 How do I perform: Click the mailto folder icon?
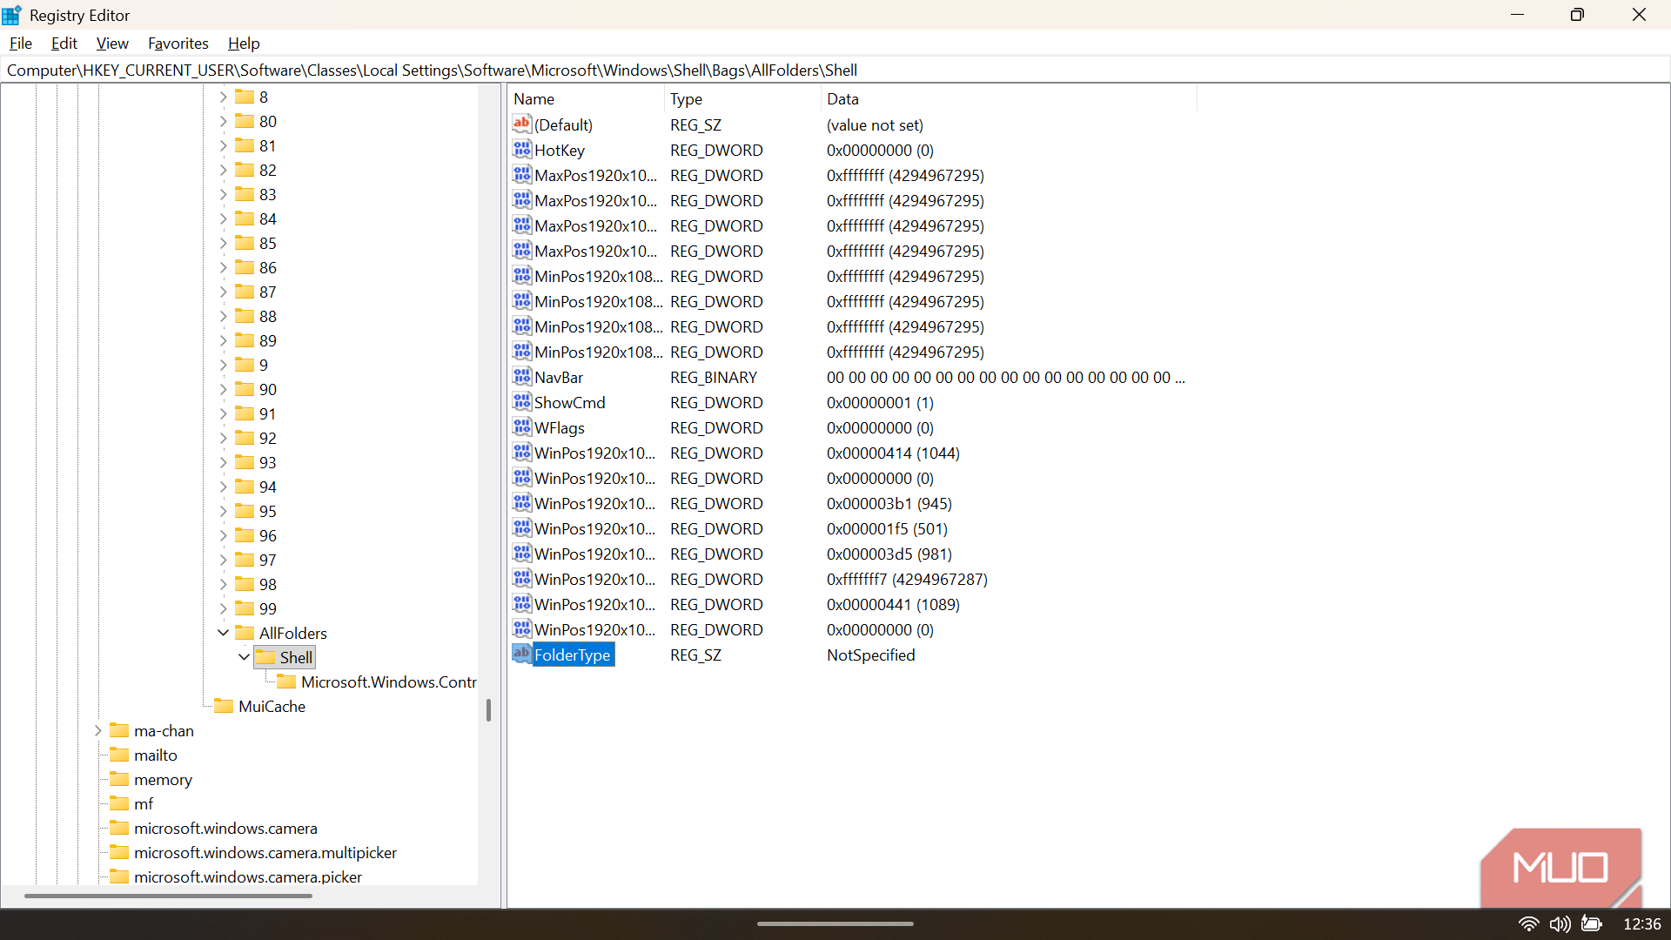pyautogui.click(x=119, y=755)
